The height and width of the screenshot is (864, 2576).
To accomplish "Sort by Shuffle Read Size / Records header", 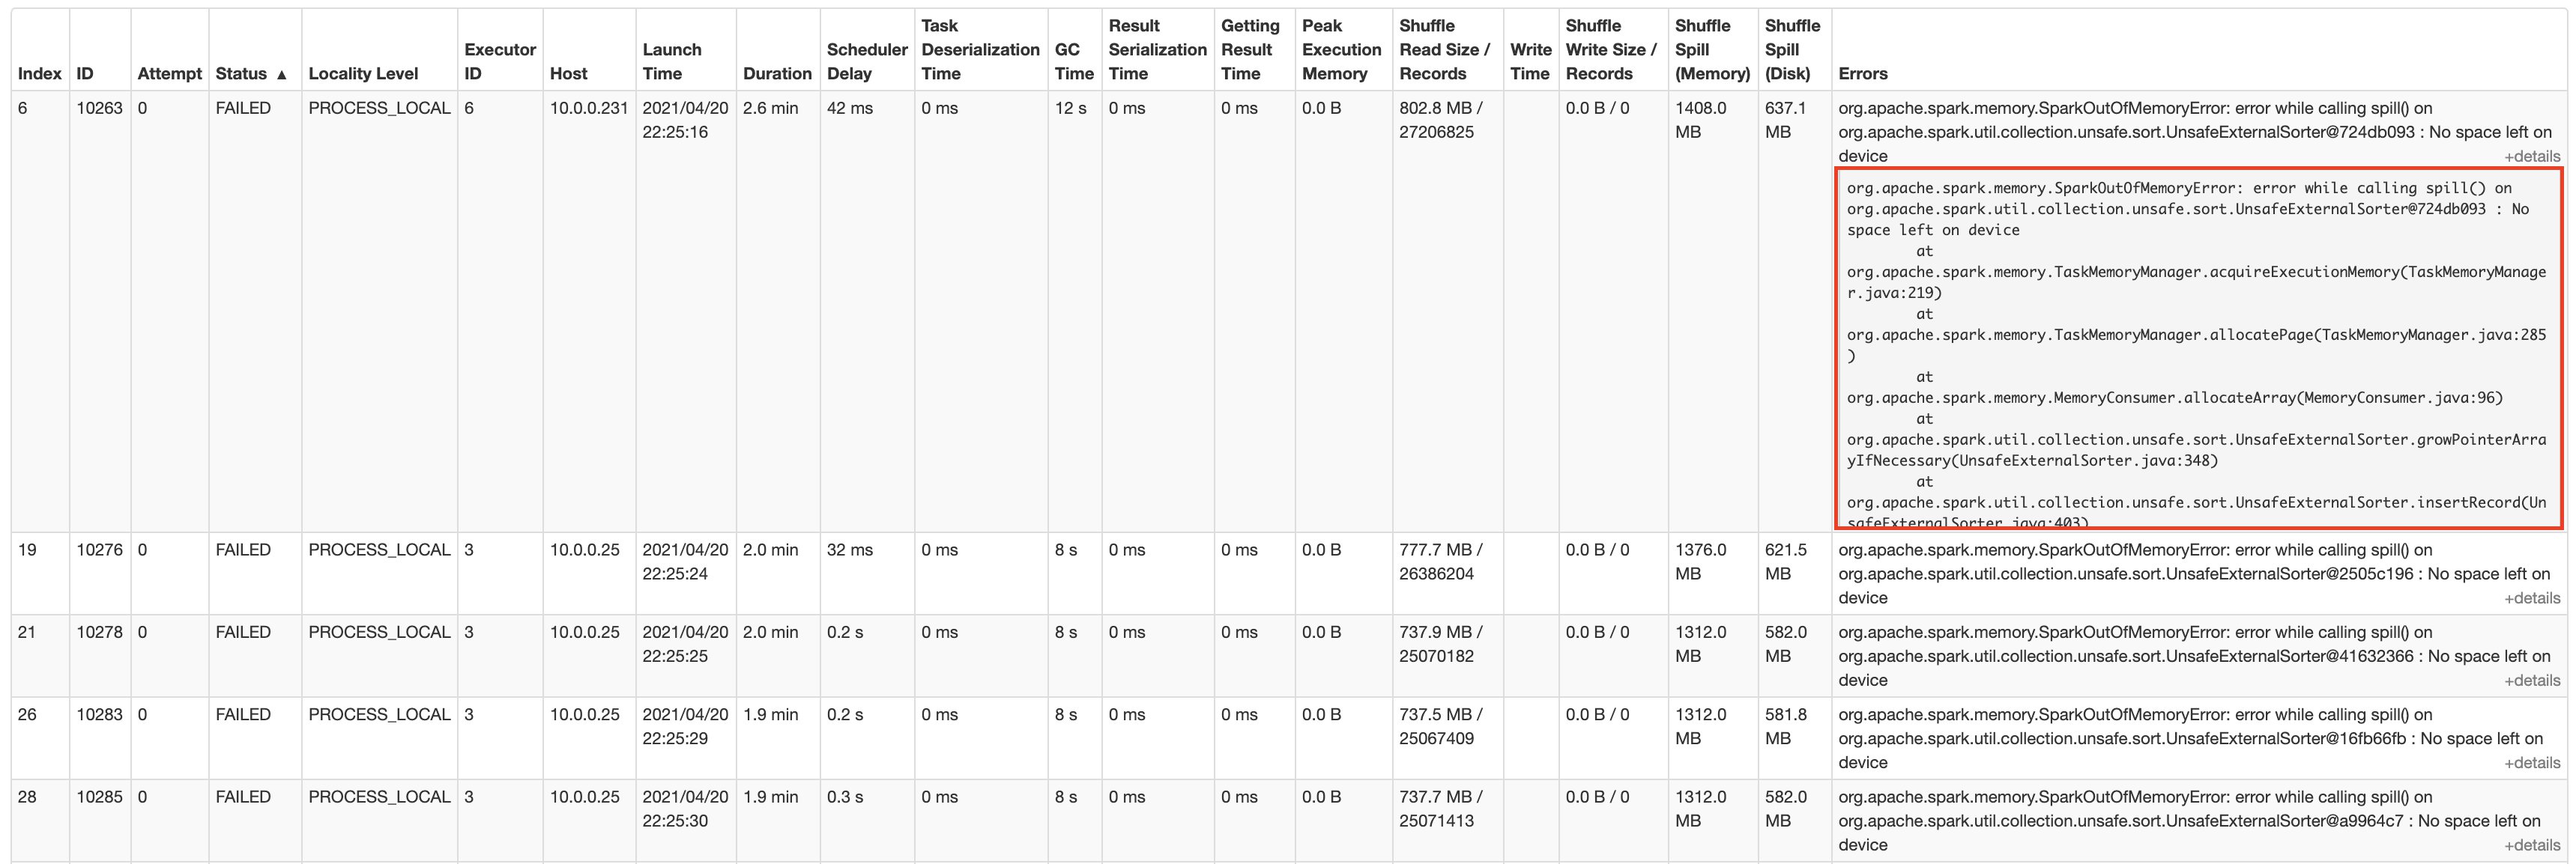I will pyautogui.click(x=1444, y=49).
